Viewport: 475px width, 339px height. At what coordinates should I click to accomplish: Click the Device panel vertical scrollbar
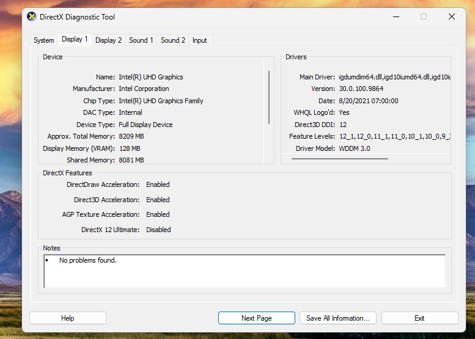tap(269, 98)
